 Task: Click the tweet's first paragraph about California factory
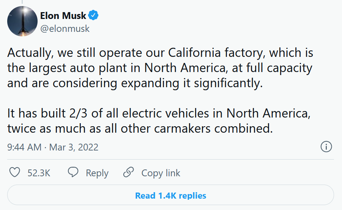[x=160, y=68]
